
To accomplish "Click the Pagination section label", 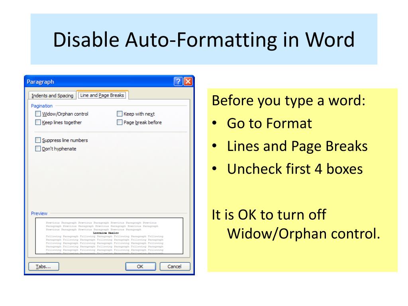I will point(41,106).
